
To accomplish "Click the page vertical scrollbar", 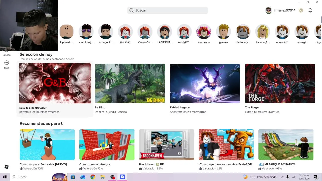I will tap(321, 20).
